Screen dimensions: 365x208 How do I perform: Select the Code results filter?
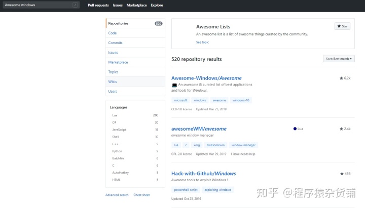pyautogui.click(x=135, y=33)
